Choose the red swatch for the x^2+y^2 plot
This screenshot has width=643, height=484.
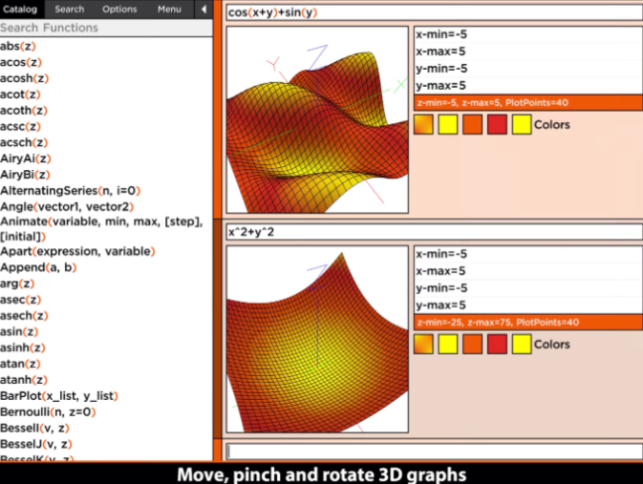pyautogui.click(x=497, y=344)
